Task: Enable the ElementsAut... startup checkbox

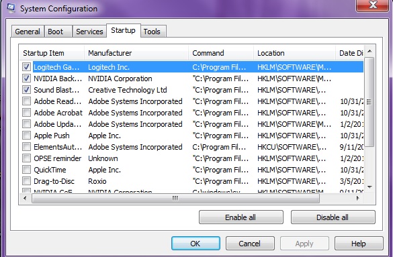Action: pos(27,147)
